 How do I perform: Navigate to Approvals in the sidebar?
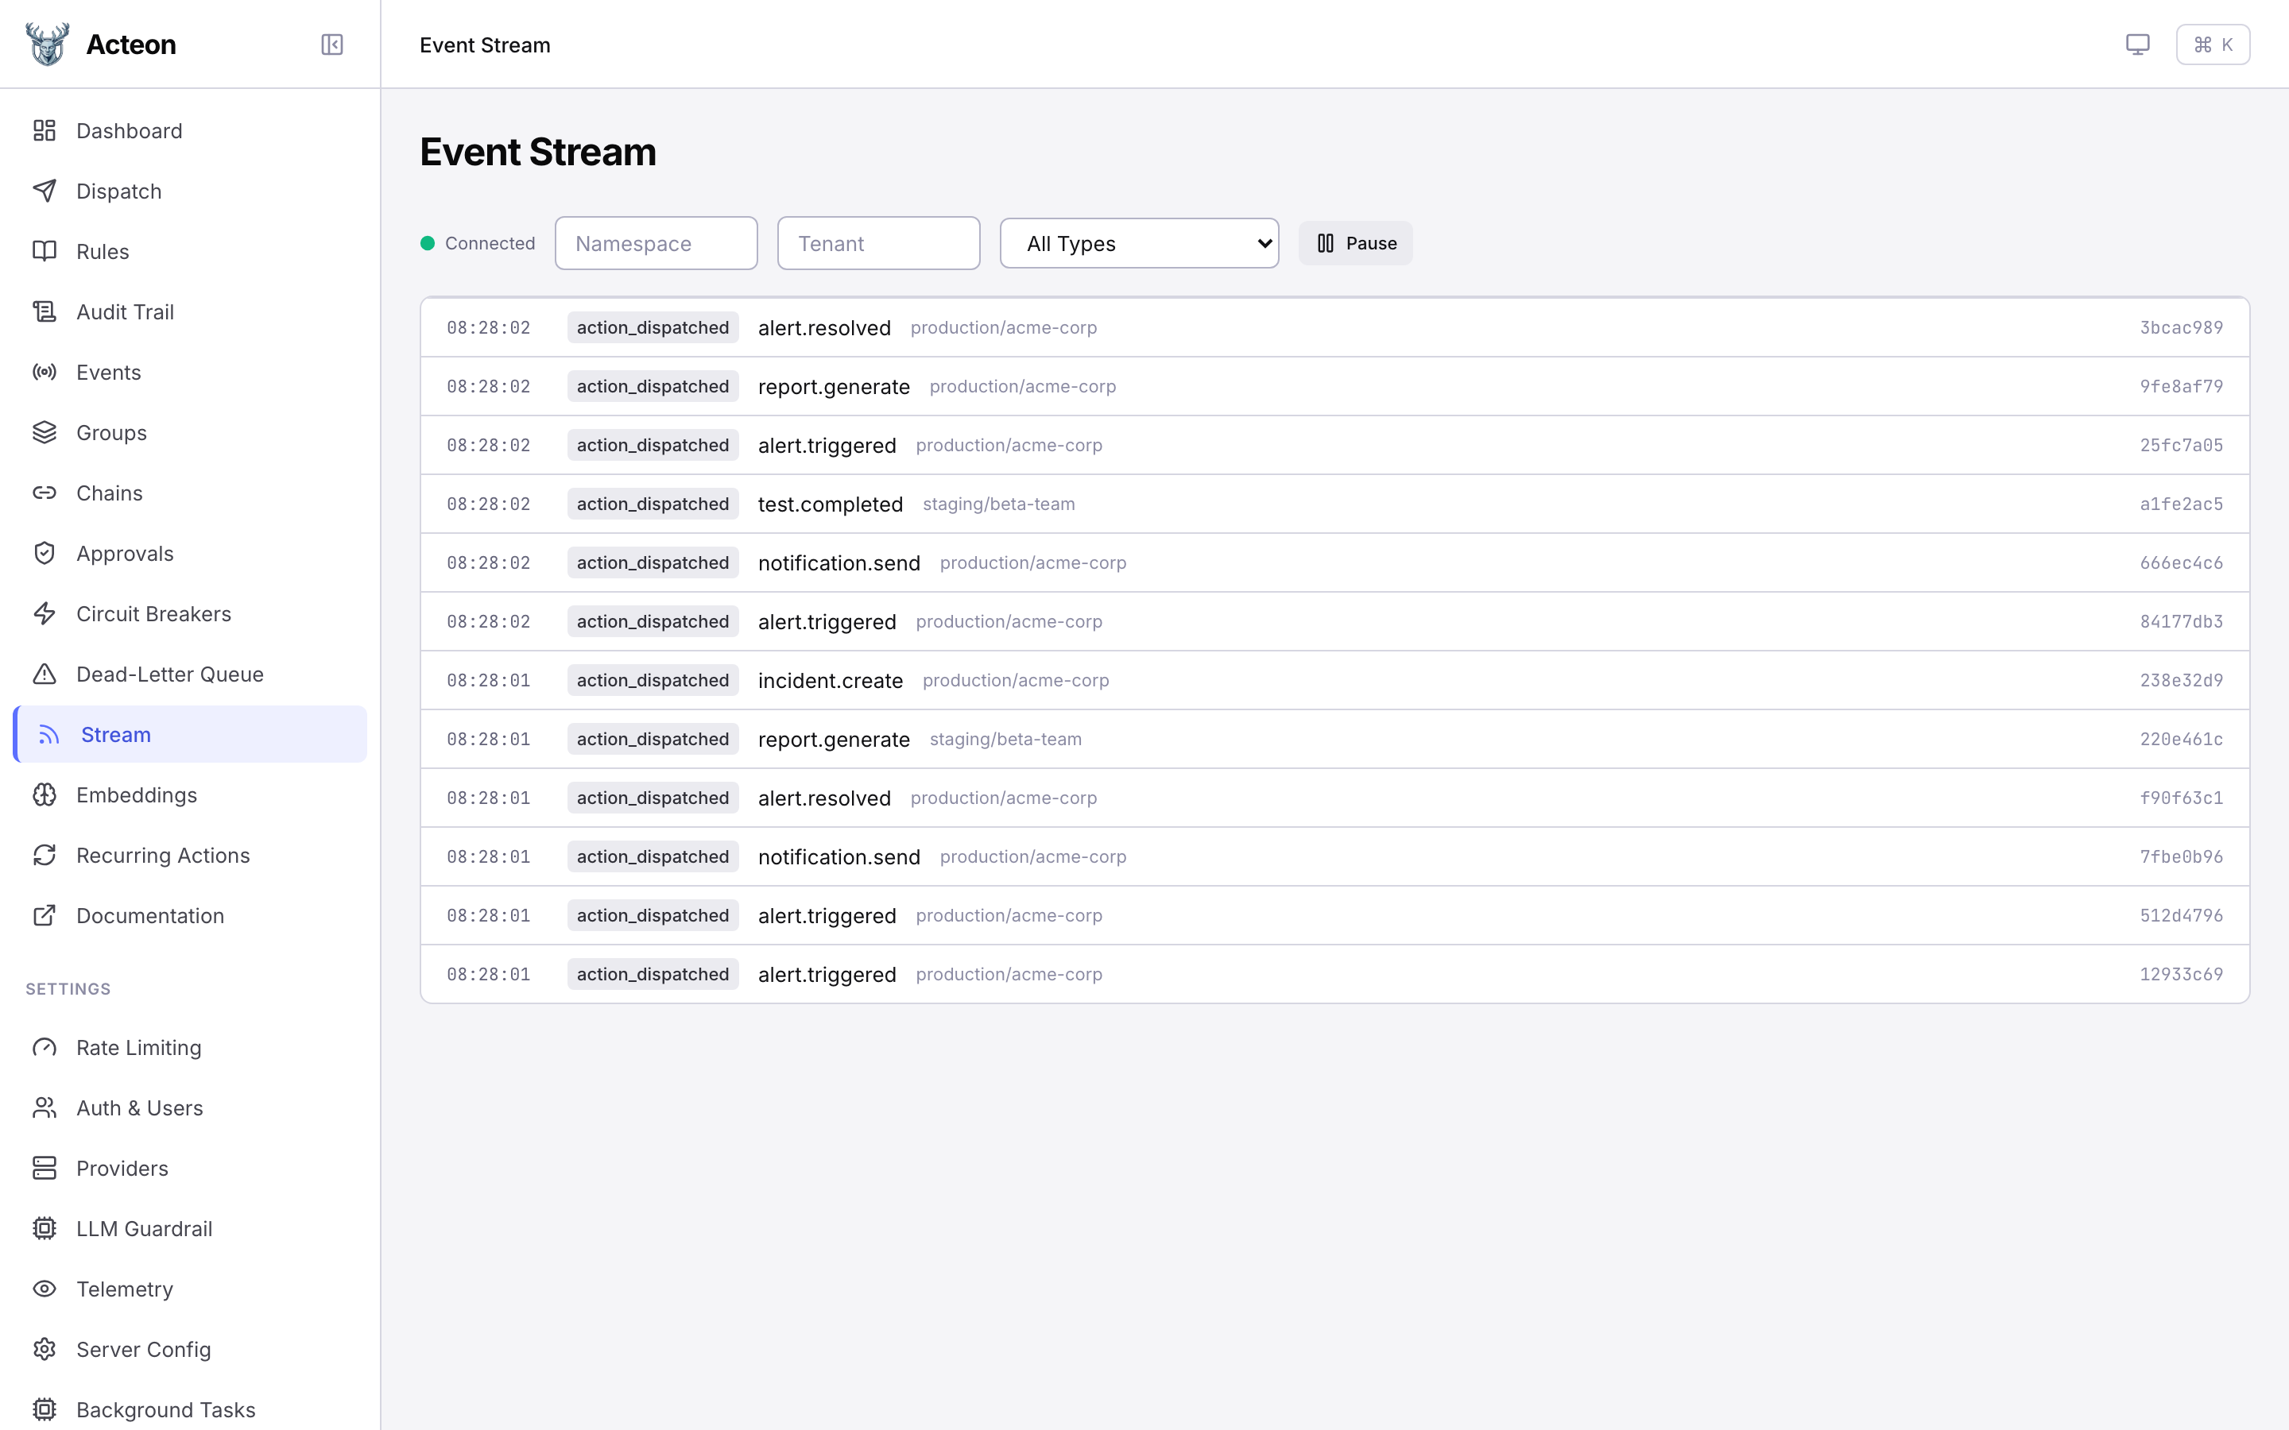125,553
